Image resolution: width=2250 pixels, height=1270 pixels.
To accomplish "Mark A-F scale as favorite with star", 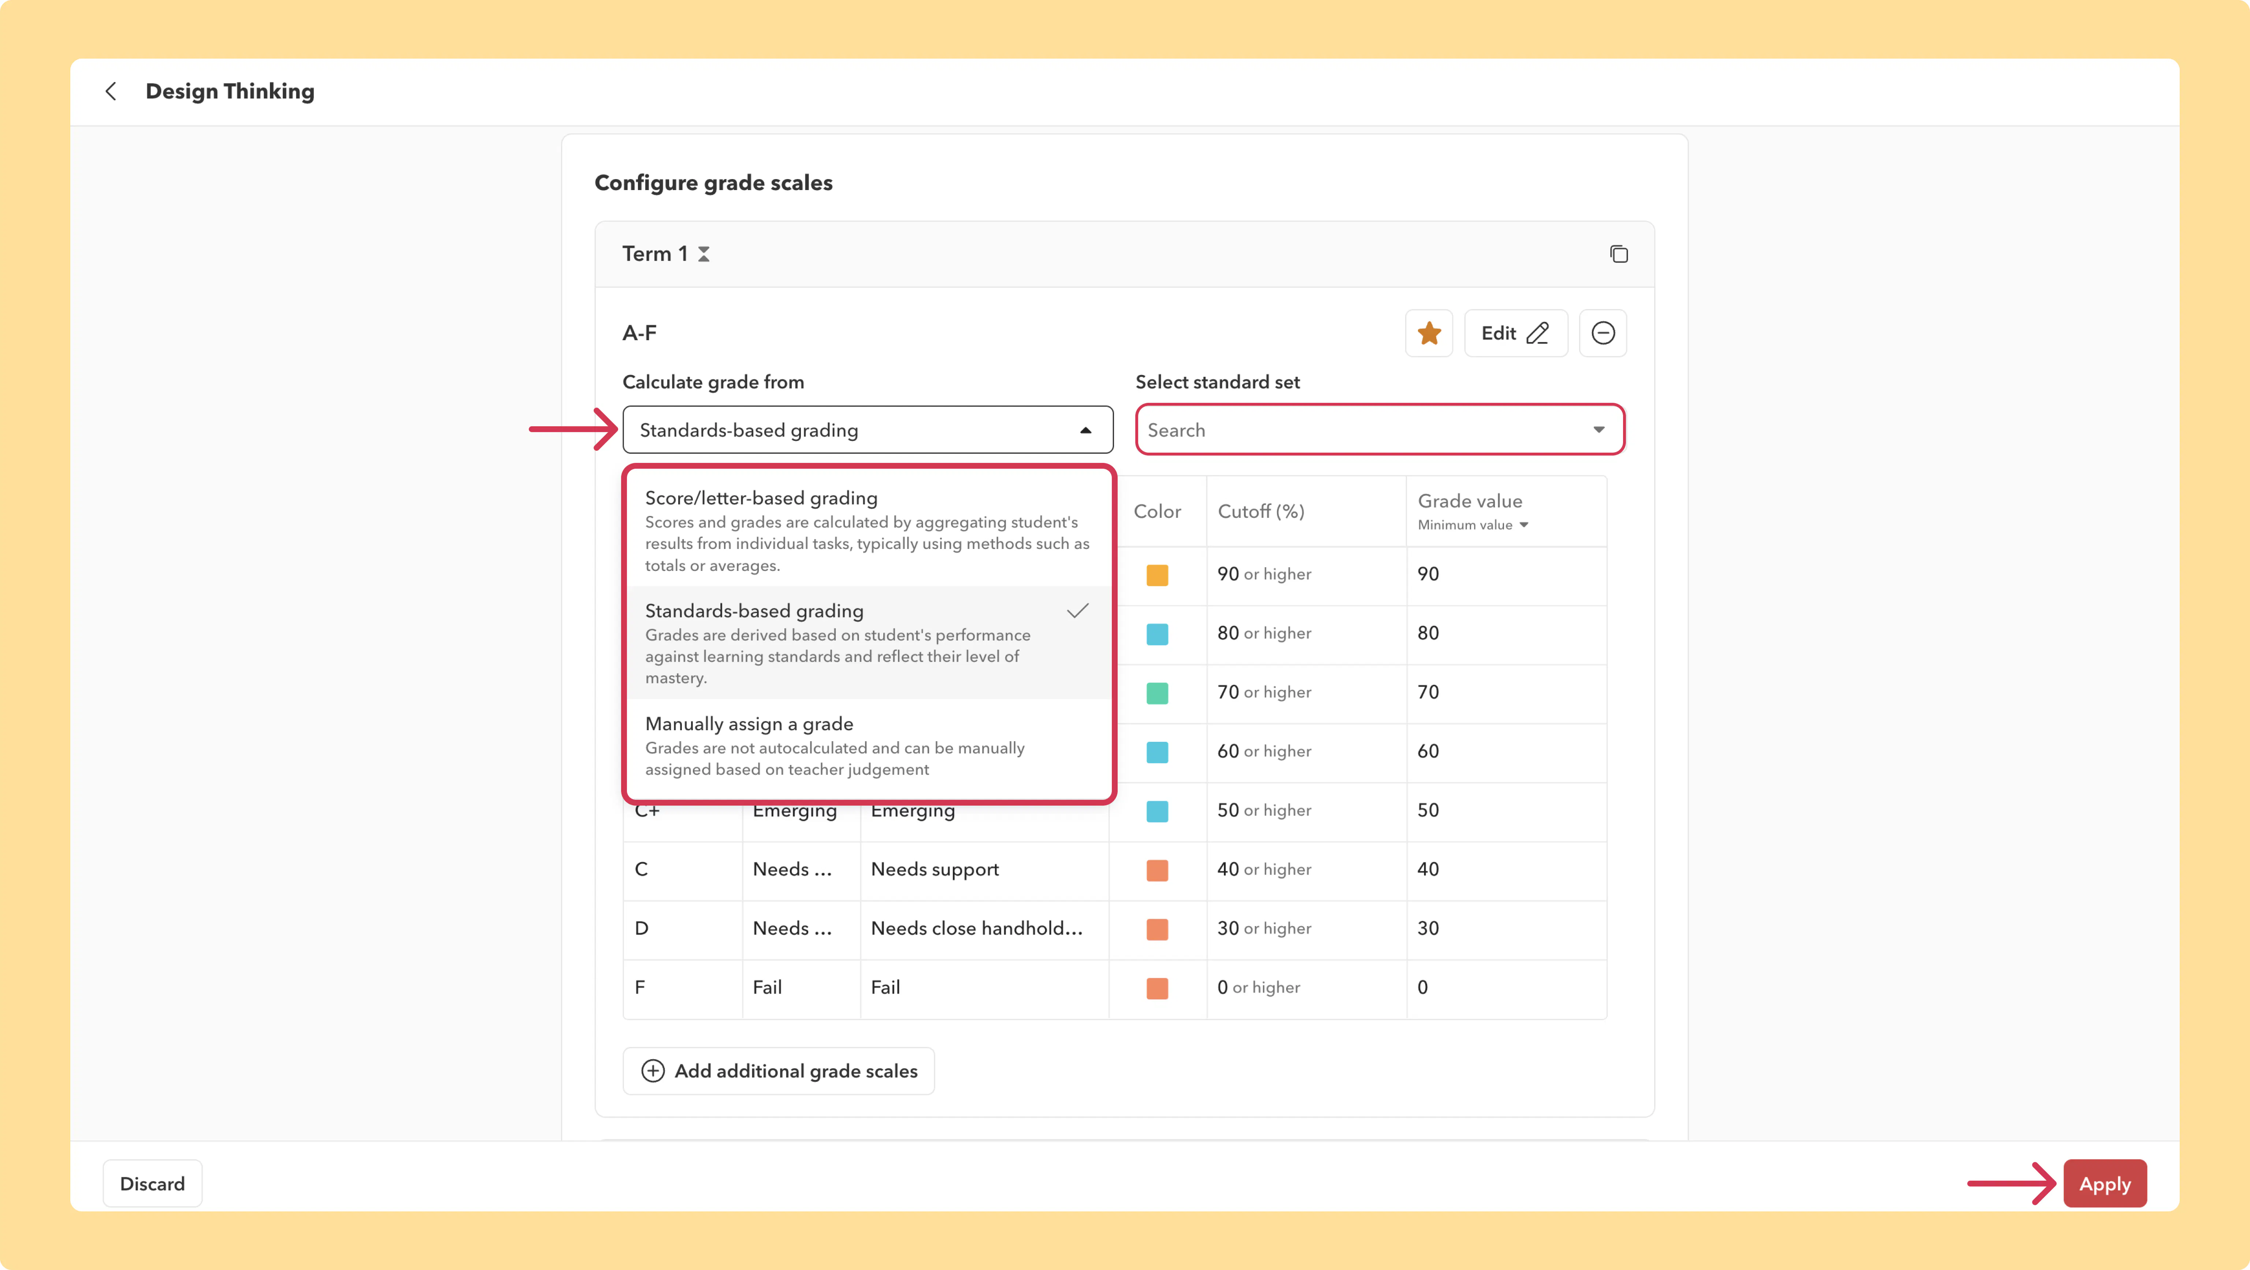I will click(1429, 333).
